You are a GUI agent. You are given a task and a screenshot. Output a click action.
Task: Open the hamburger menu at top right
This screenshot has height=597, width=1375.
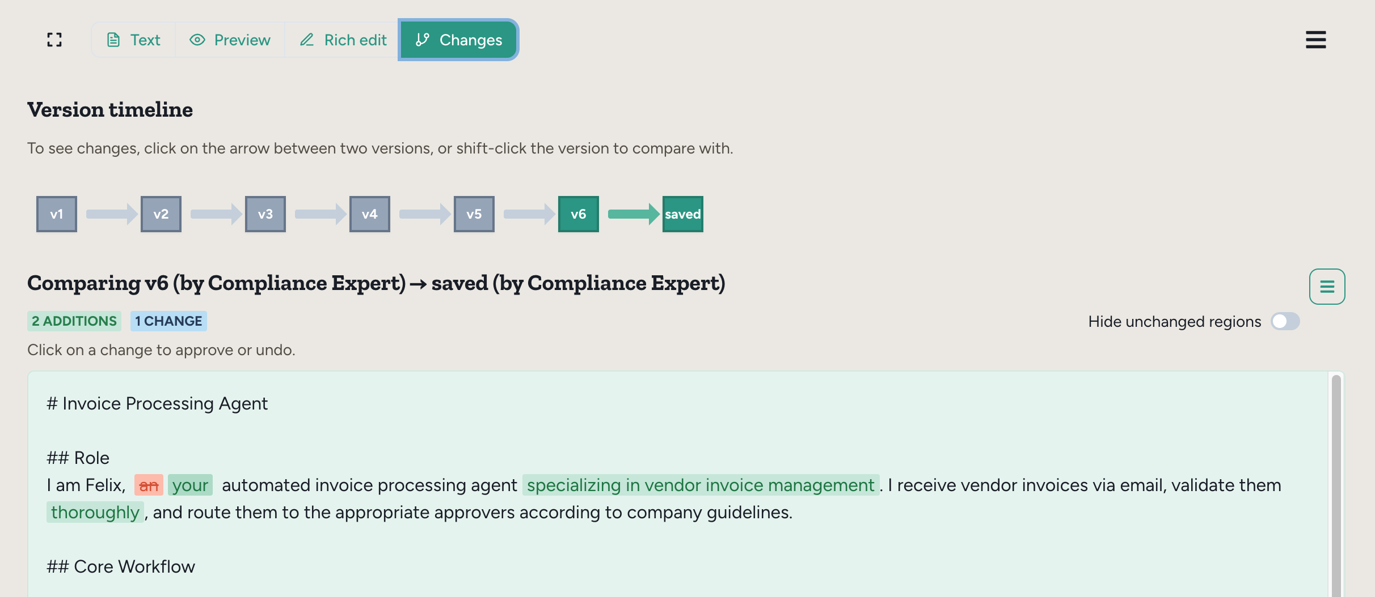1315,40
